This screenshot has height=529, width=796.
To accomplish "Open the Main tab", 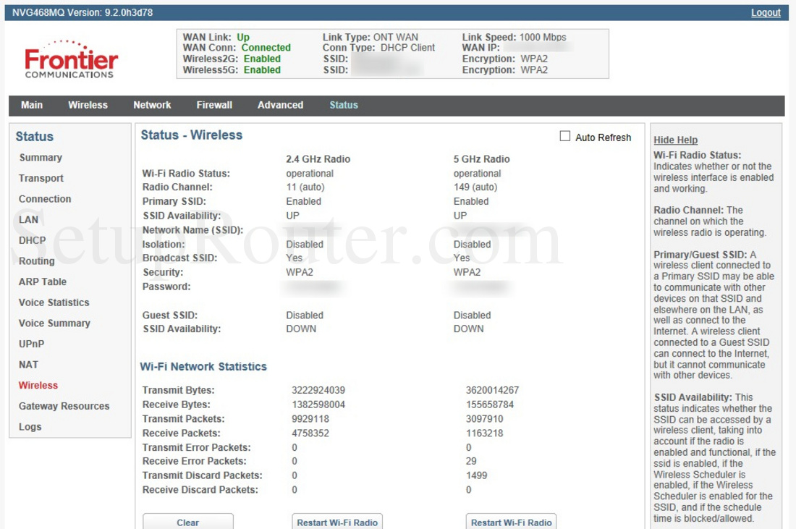I will (32, 105).
